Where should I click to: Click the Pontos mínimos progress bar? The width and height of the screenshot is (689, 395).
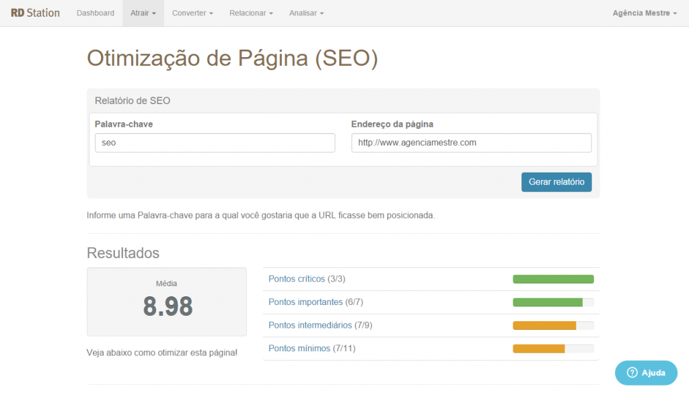tap(553, 349)
